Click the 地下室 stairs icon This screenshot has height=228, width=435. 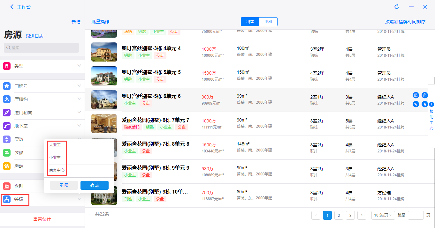(x=7, y=126)
